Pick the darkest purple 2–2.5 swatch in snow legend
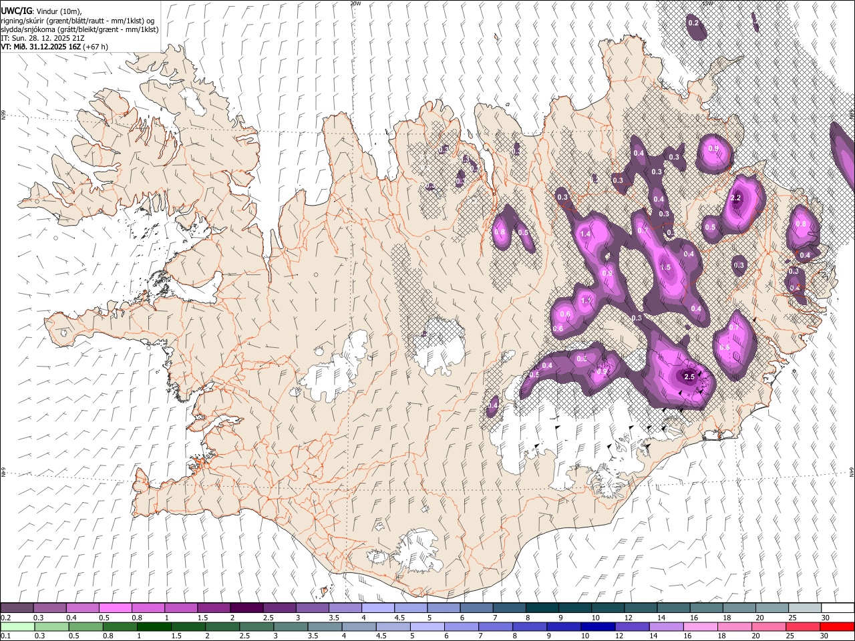This screenshot has width=855, height=641. coord(246,608)
